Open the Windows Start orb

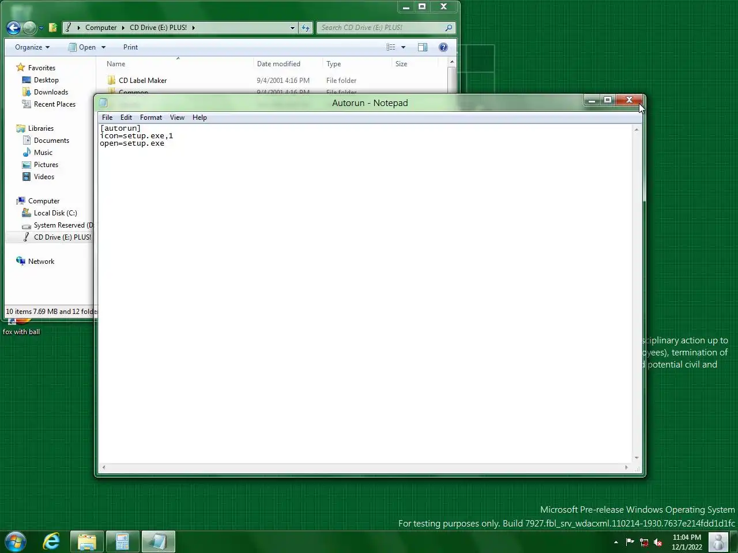[x=15, y=542]
